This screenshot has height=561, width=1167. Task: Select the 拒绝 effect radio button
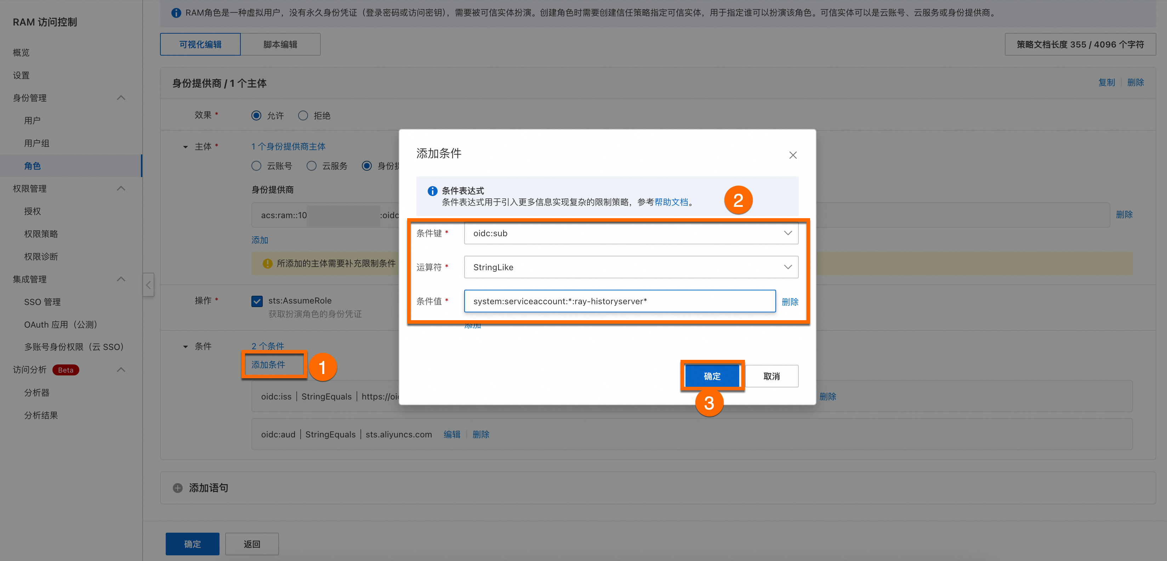(303, 115)
